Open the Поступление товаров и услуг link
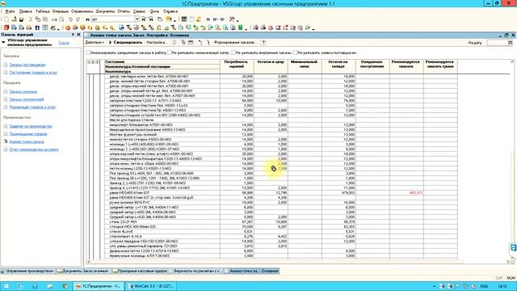The width and height of the screenshot is (517, 291). coord(33,72)
